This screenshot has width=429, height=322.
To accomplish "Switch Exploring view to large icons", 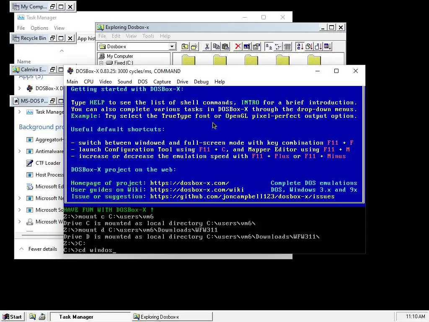I will [269, 47].
